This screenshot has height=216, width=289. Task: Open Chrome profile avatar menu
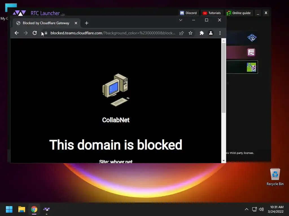[211, 33]
